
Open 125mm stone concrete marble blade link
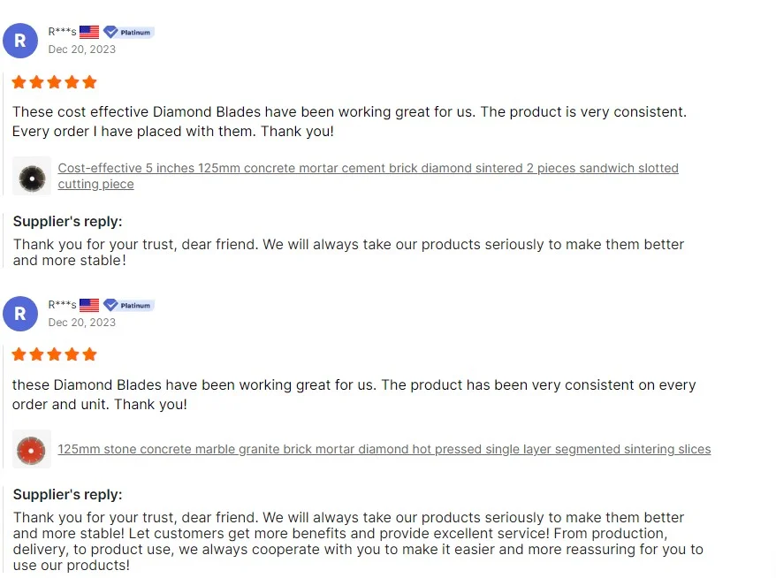[384, 449]
